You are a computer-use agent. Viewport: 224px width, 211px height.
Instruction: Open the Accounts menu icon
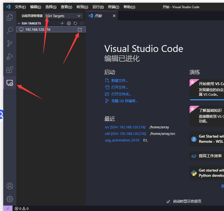(x=10, y=186)
